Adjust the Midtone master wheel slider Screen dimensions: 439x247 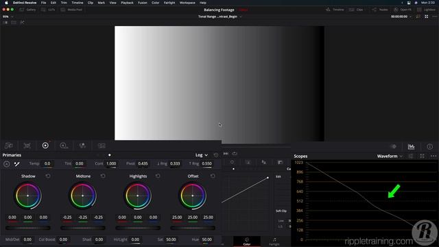click(x=83, y=228)
